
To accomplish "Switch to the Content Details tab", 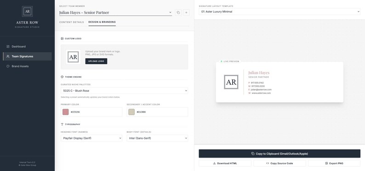I will click(71, 22).
